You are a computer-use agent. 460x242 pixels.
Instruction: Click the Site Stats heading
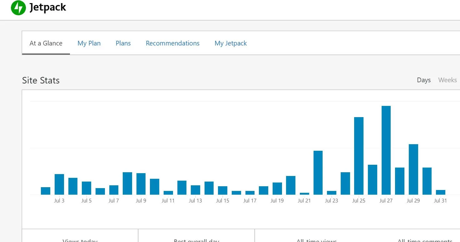41,80
